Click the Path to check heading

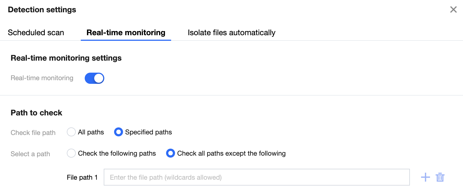36,113
